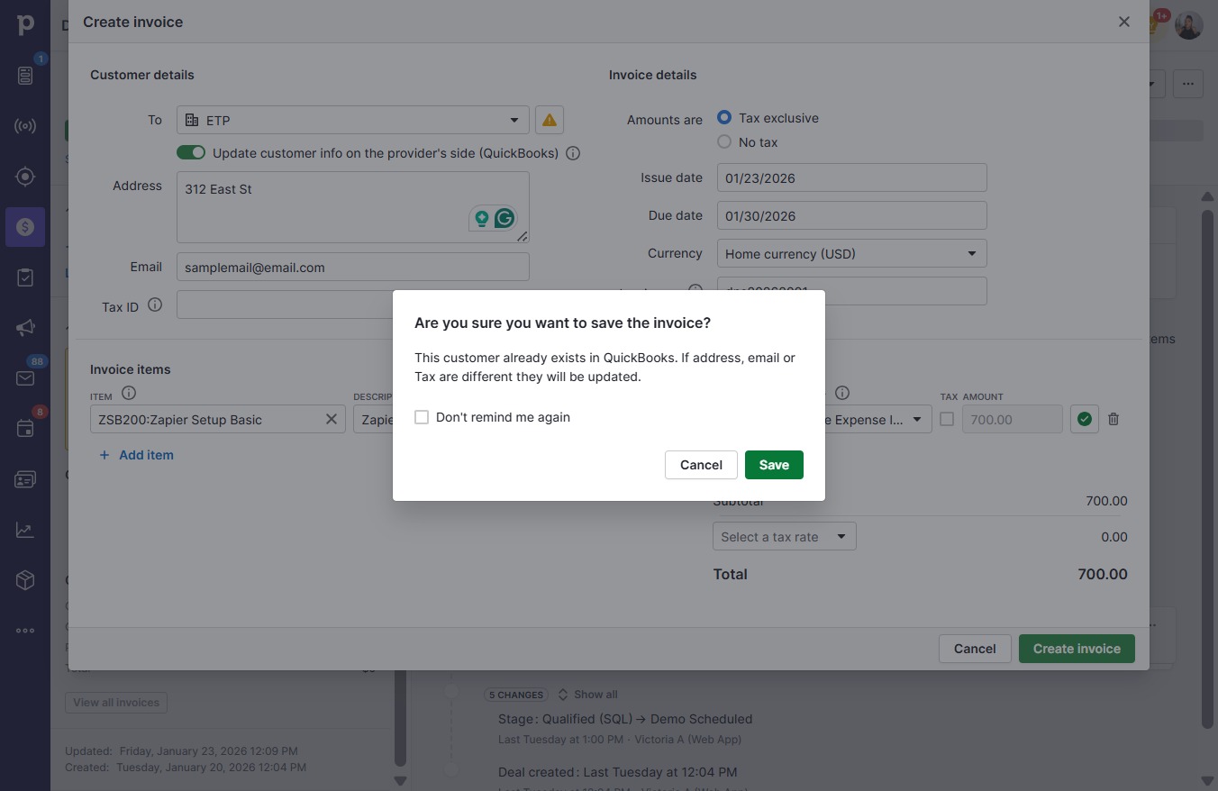Click the info icon beside ITEM label
The image size is (1218, 791).
click(129, 393)
